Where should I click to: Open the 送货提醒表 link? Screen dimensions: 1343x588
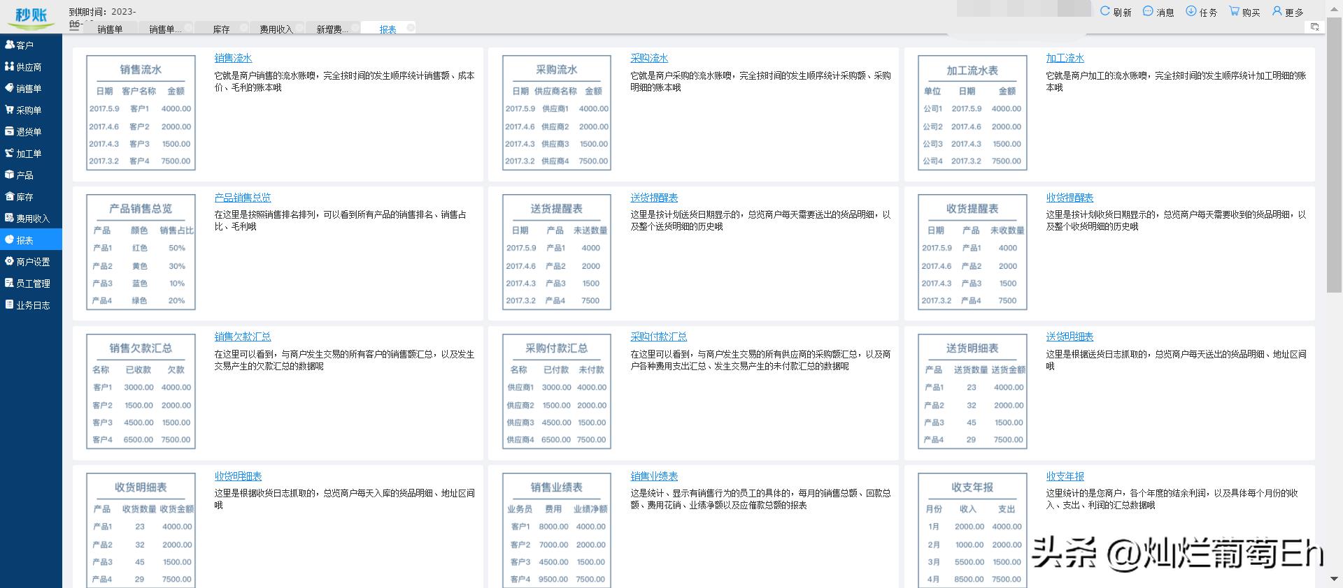click(x=654, y=198)
